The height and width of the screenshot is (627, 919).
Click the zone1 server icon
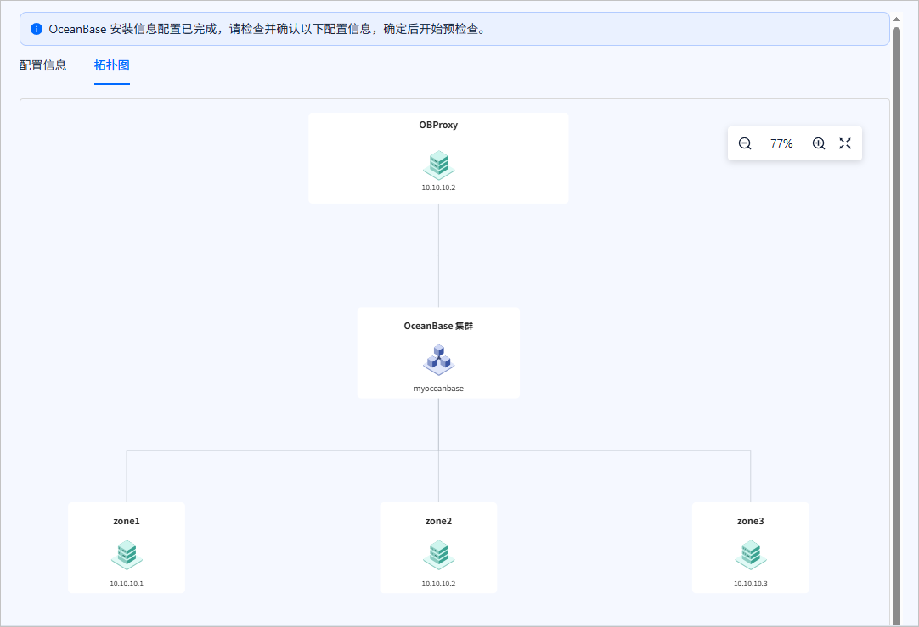tap(127, 555)
